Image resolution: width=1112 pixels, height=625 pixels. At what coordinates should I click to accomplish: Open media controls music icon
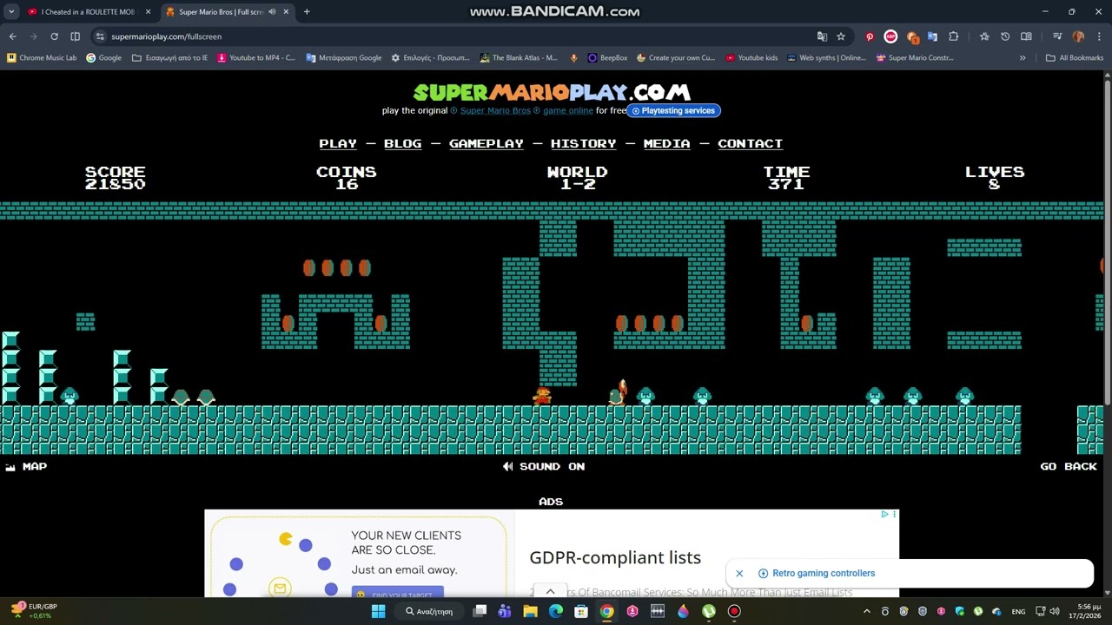pyautogui.click(x=1057, y=36)
